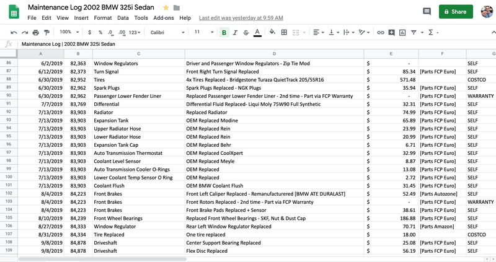
Task: Open comment history icon
Action: [427, 12]
